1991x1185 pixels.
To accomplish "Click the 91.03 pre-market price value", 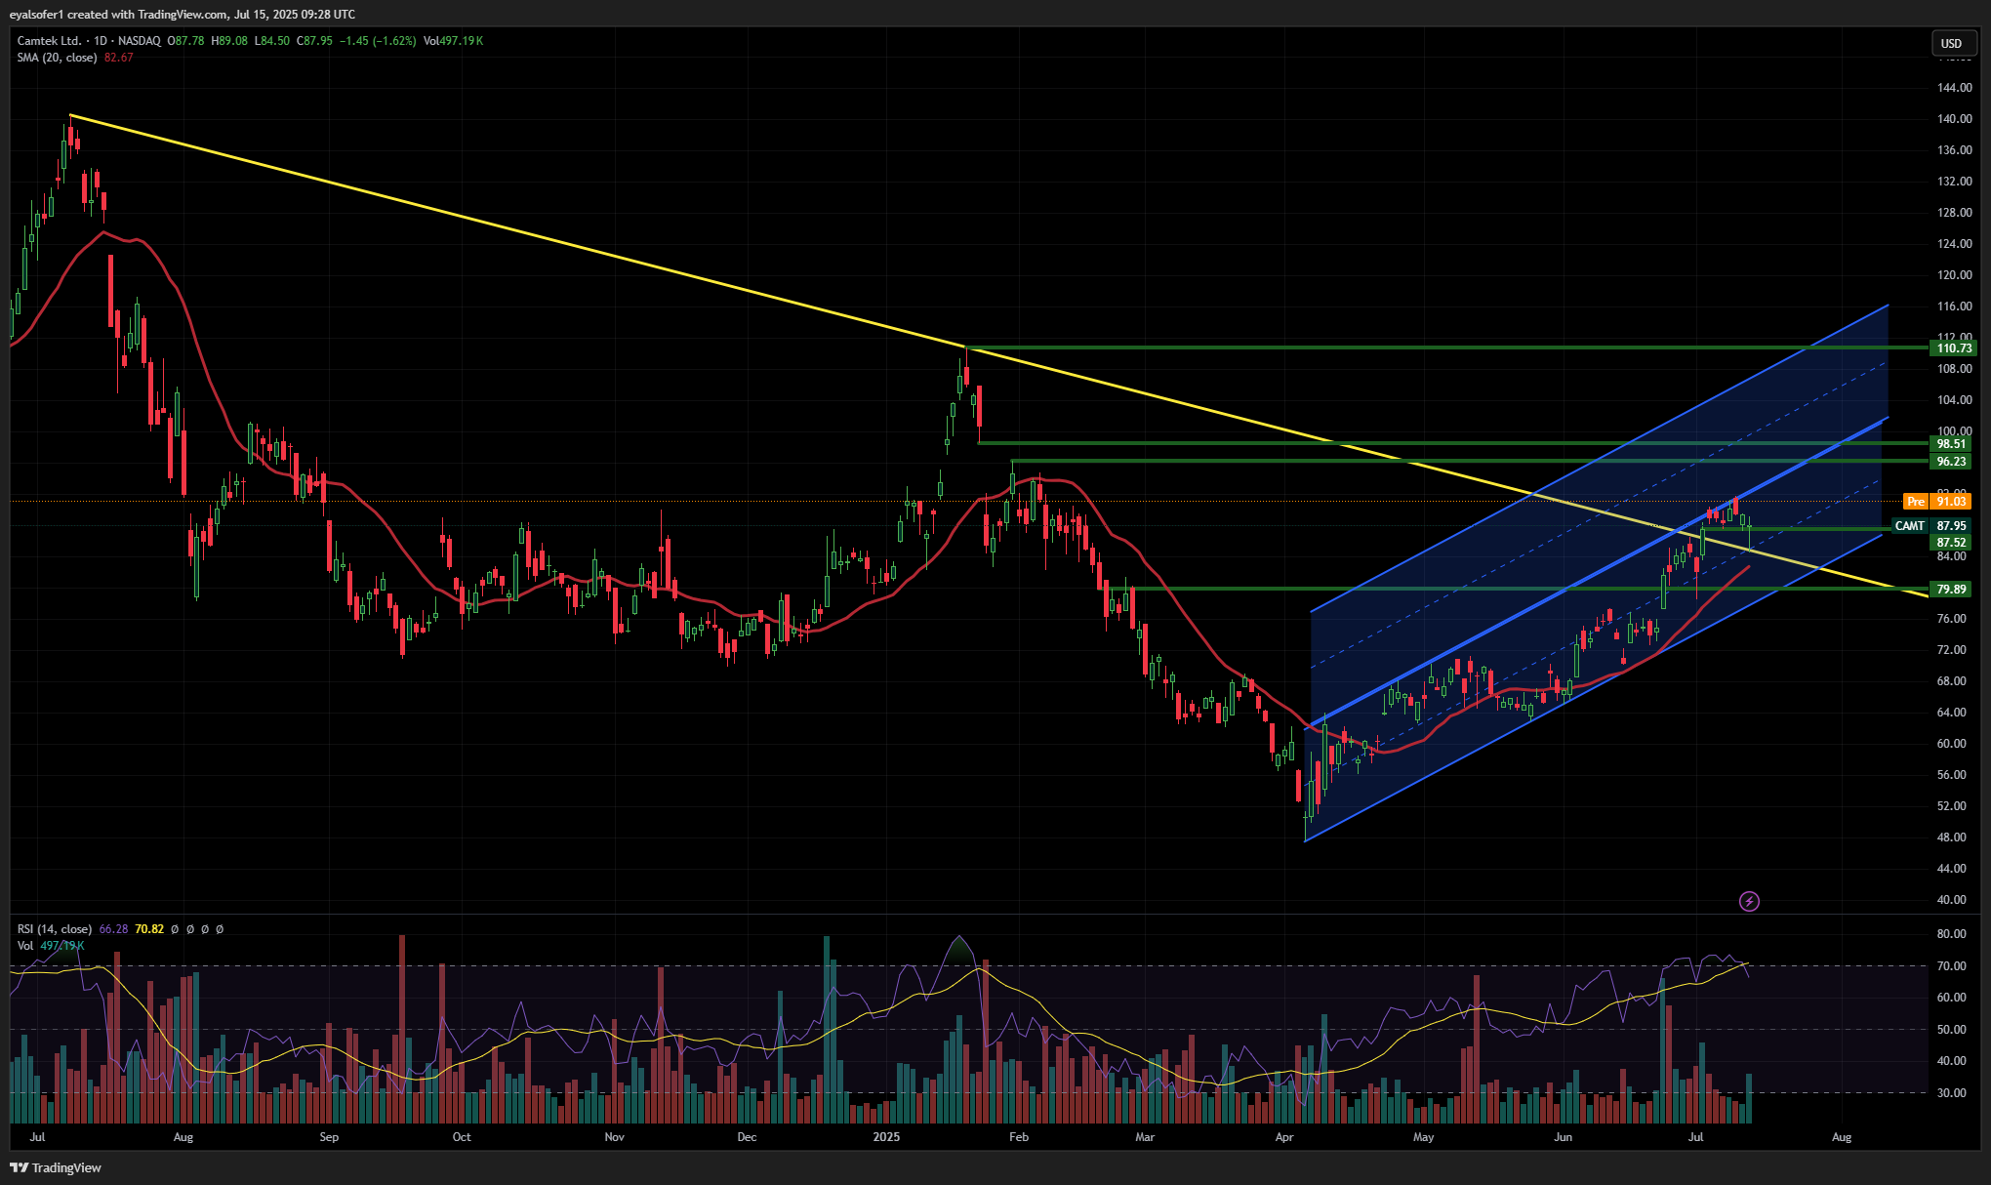I will 1951,501.
